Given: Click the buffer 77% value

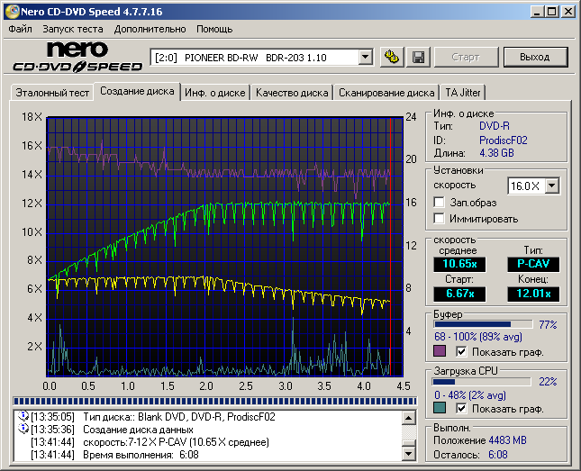Looking at the screenshot, I should click(x=548, y=325).
